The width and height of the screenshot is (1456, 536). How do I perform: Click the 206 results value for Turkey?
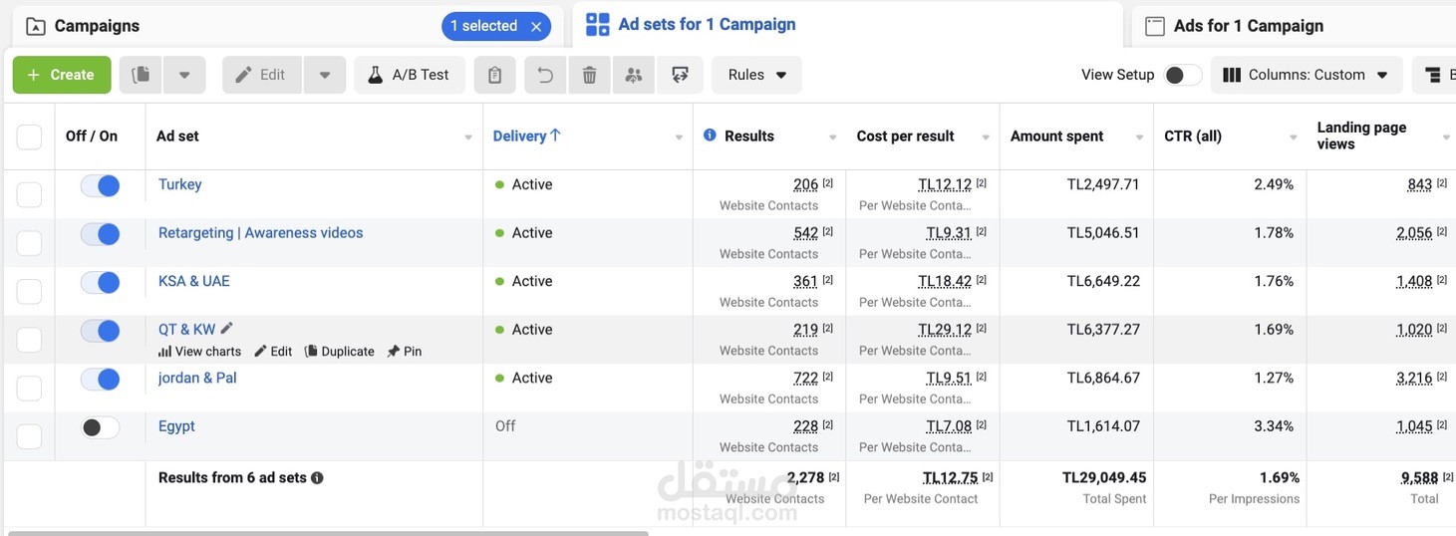click(805, 184)
